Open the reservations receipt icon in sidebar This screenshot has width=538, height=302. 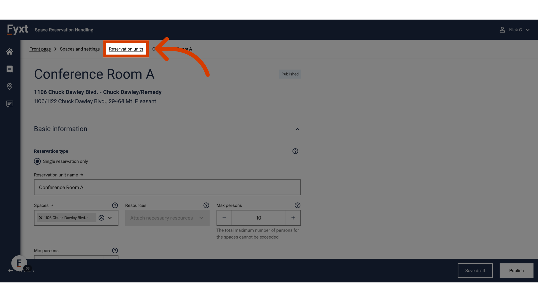(x=10, y=69)
